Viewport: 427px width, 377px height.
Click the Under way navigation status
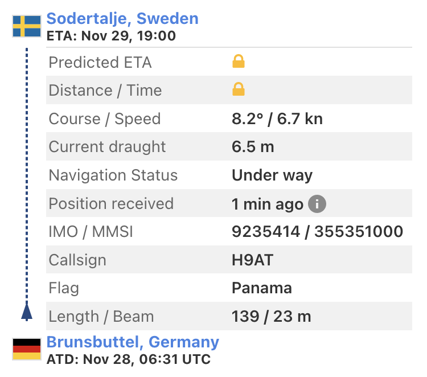[x=272, y=175]
